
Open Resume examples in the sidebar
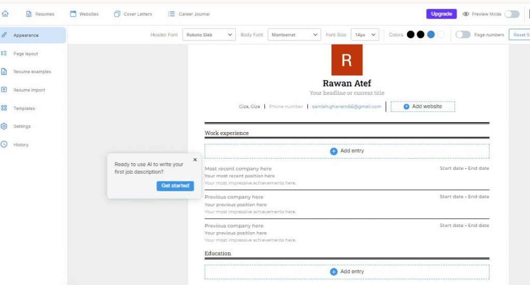pos(4,72)
